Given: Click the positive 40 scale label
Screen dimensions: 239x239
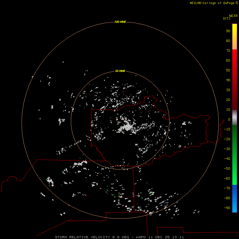Looking at the screenshot, I should click(x=228, y=80).
